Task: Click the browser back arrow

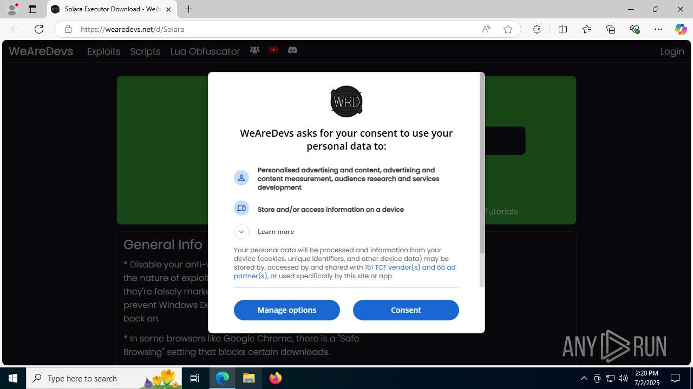Action: point(15,29)
